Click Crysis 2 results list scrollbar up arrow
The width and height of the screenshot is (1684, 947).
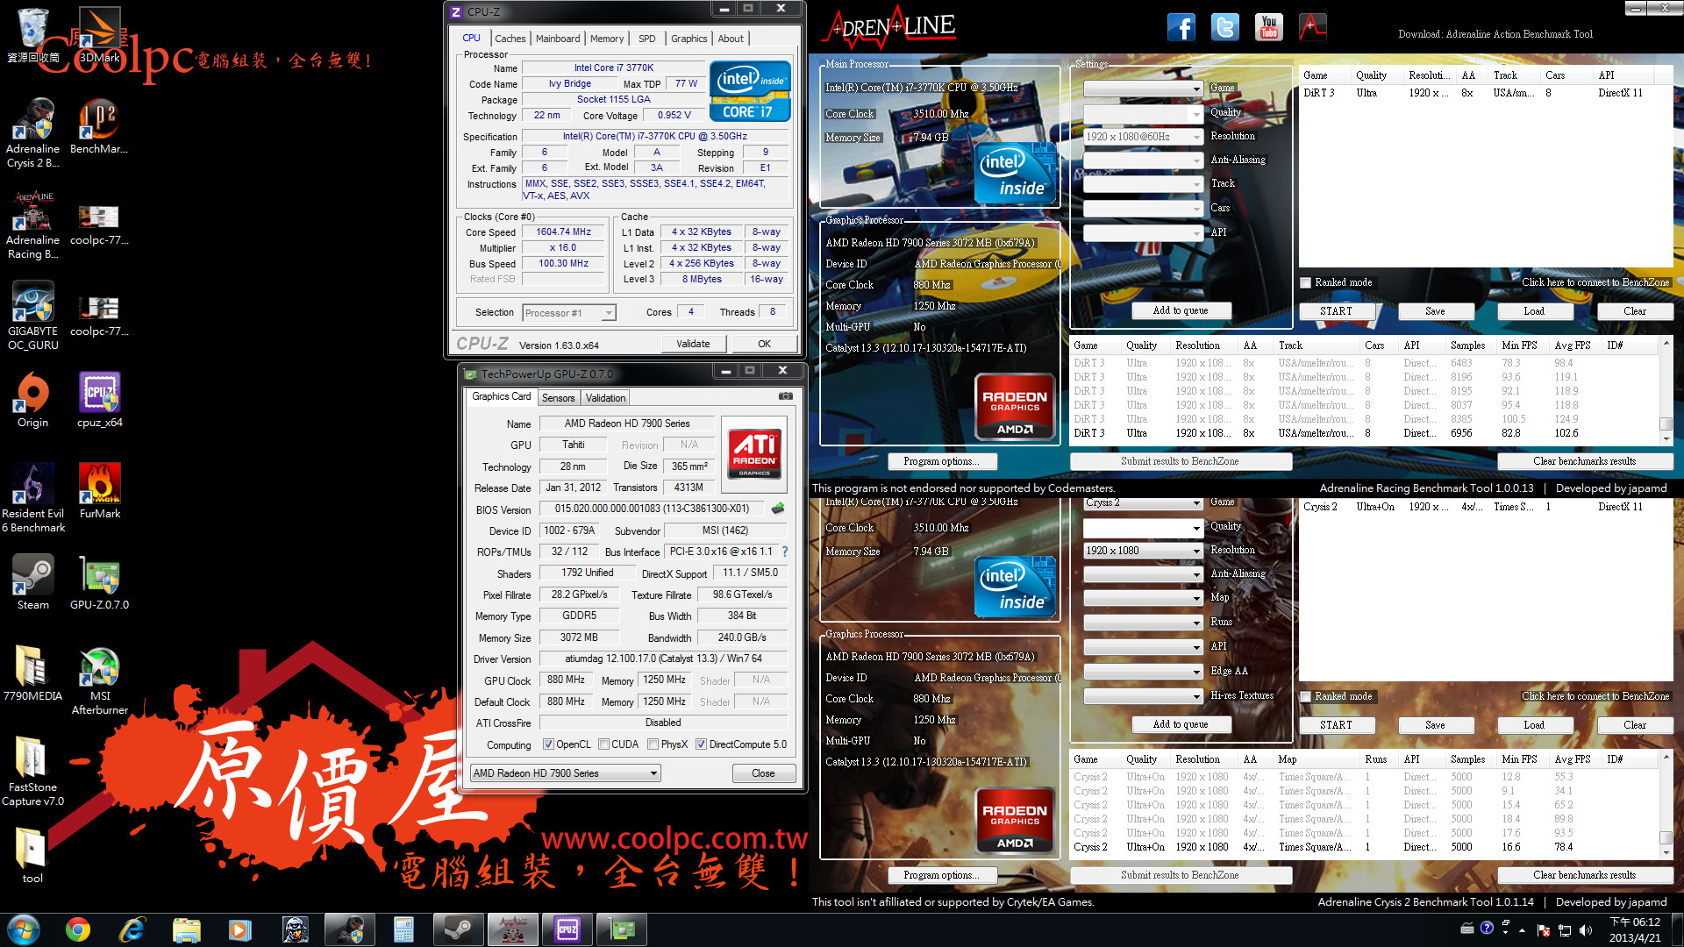coord(1666,758)
